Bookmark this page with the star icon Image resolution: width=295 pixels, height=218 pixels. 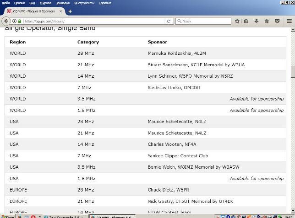coord(237,21)
